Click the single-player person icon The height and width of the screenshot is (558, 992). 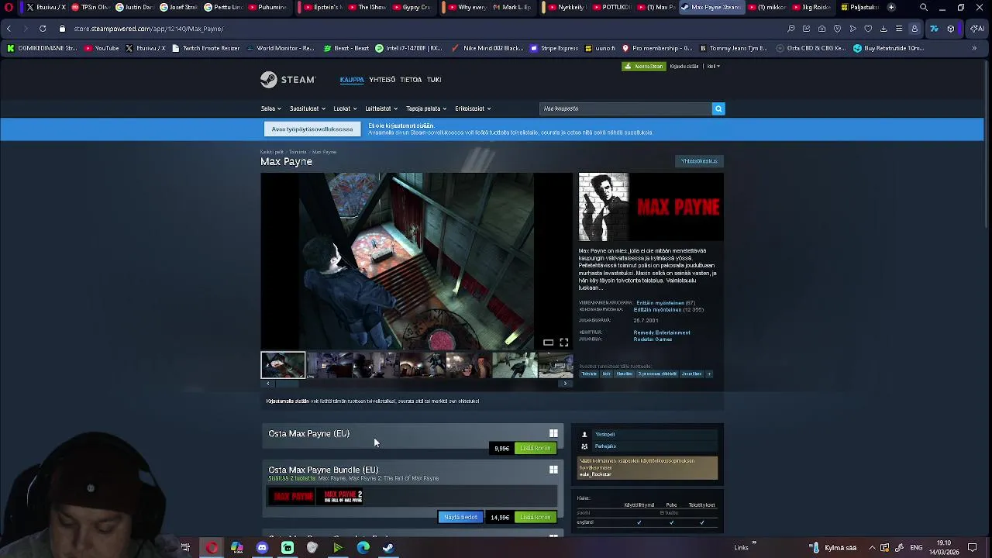(584, 435)
